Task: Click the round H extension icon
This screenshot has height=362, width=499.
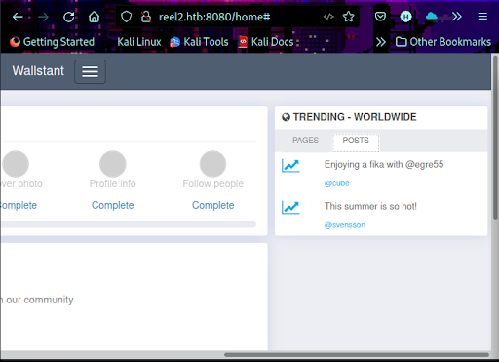Action: [405, 17]
